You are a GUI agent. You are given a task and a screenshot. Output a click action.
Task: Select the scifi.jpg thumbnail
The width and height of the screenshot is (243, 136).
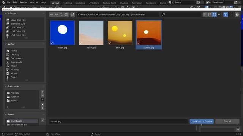[120, 33]
